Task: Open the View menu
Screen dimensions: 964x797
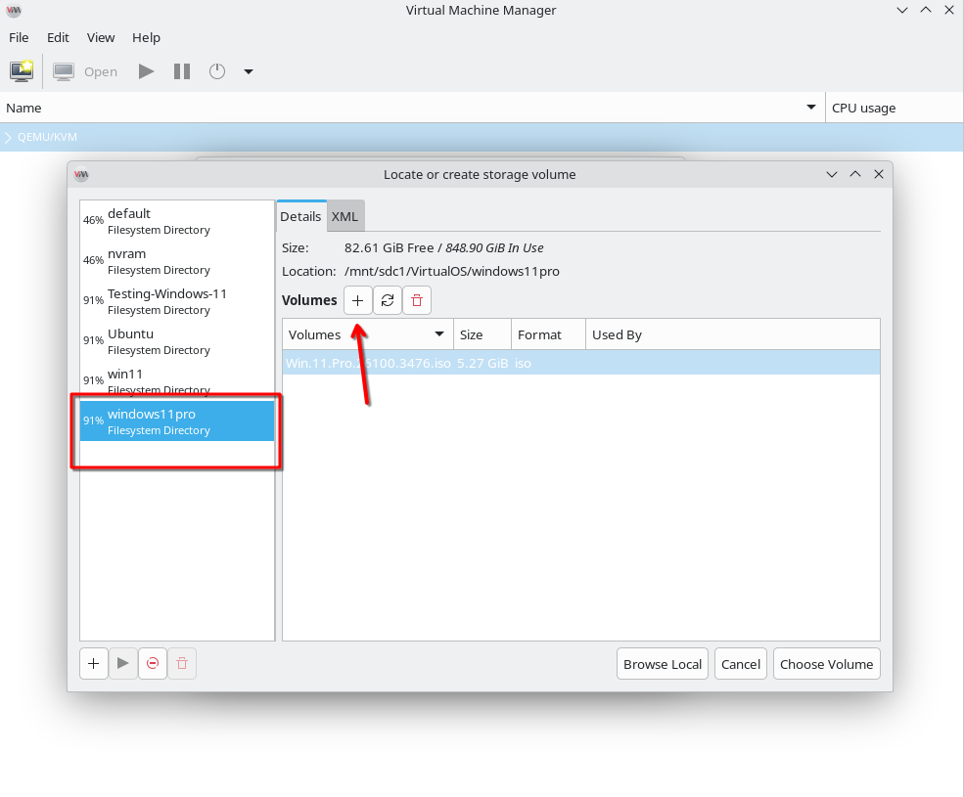Action: tap(100, 37)
